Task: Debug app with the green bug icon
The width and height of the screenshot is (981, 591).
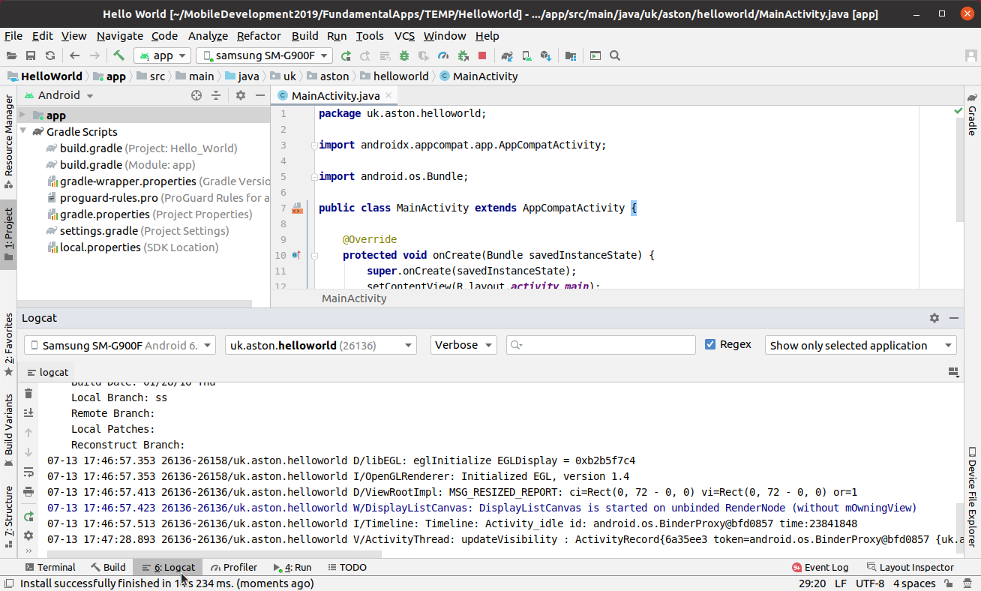Action: pos(404,55)
